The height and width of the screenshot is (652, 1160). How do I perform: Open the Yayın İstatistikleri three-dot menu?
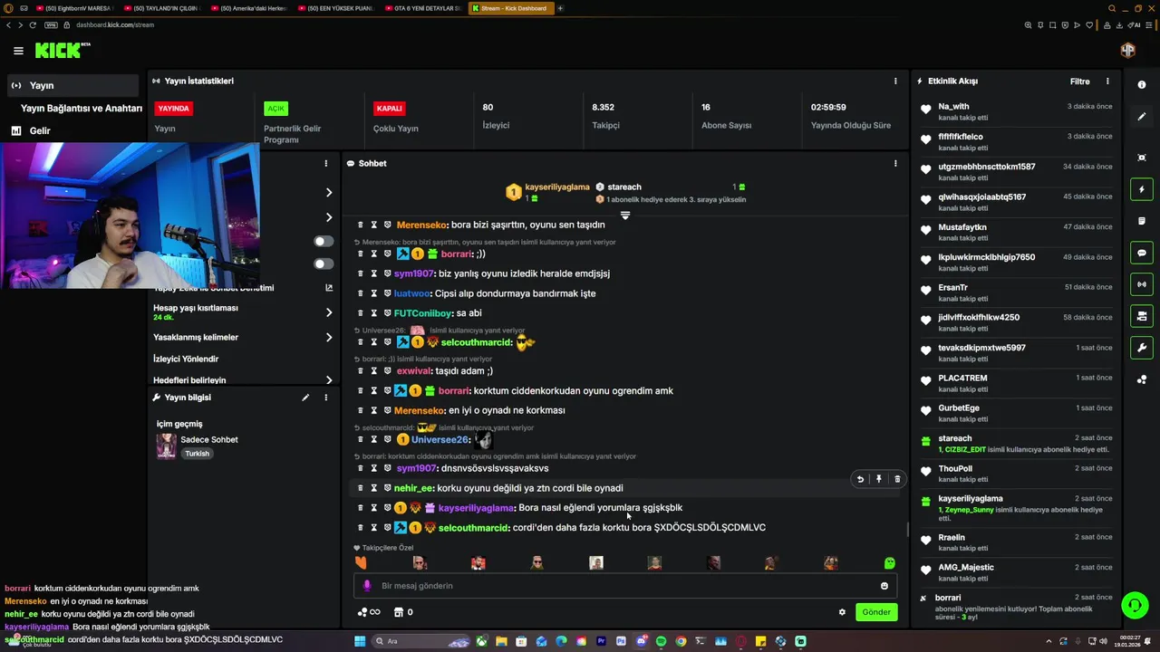(x=895, y=81)
